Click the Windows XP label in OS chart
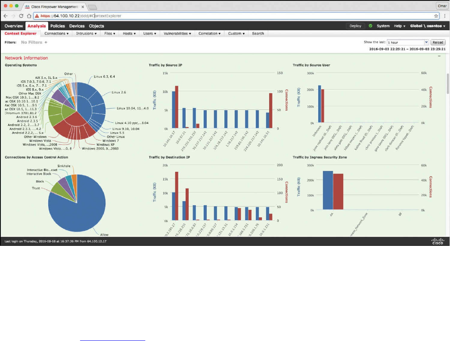450x341 pixels. 106,144
